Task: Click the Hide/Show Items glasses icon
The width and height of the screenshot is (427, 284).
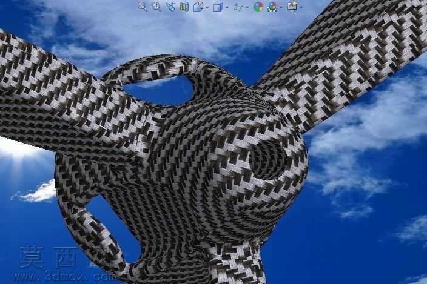Action: (238, 7)
